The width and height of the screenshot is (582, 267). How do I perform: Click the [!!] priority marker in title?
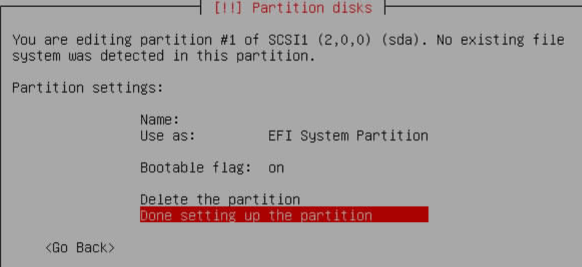coord(228,7)
